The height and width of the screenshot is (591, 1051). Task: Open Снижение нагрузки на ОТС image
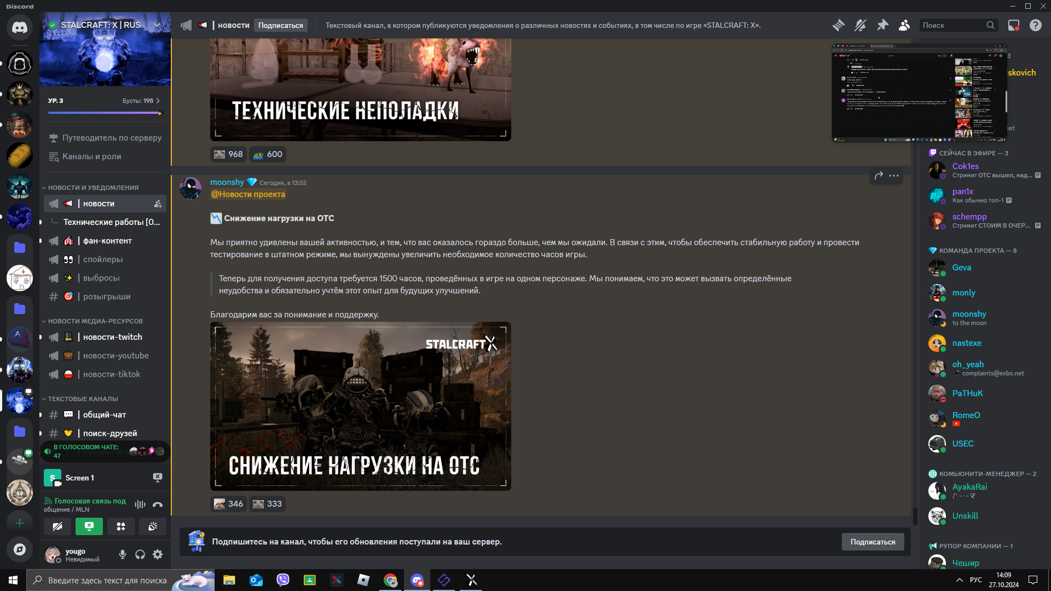tap(361, 406)
